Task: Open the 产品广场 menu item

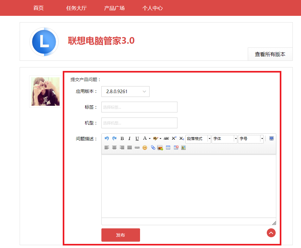Action: click(x=114, y=8)
